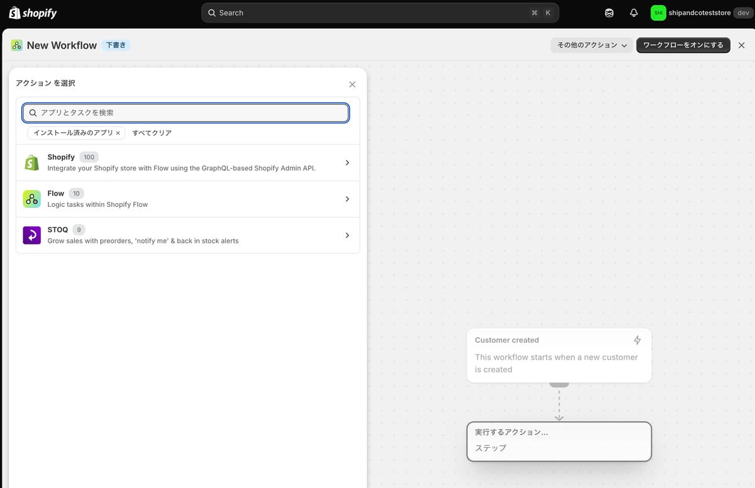The width and height of the screenshot is (755, 488).
Task: Click the Flow icon beside New Workflow
Action: pos(16,45)
